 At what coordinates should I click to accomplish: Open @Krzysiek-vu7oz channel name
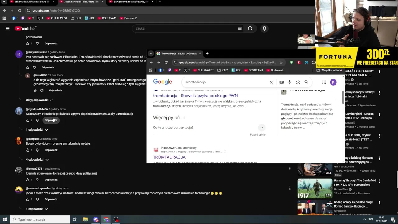click(36, 52)
